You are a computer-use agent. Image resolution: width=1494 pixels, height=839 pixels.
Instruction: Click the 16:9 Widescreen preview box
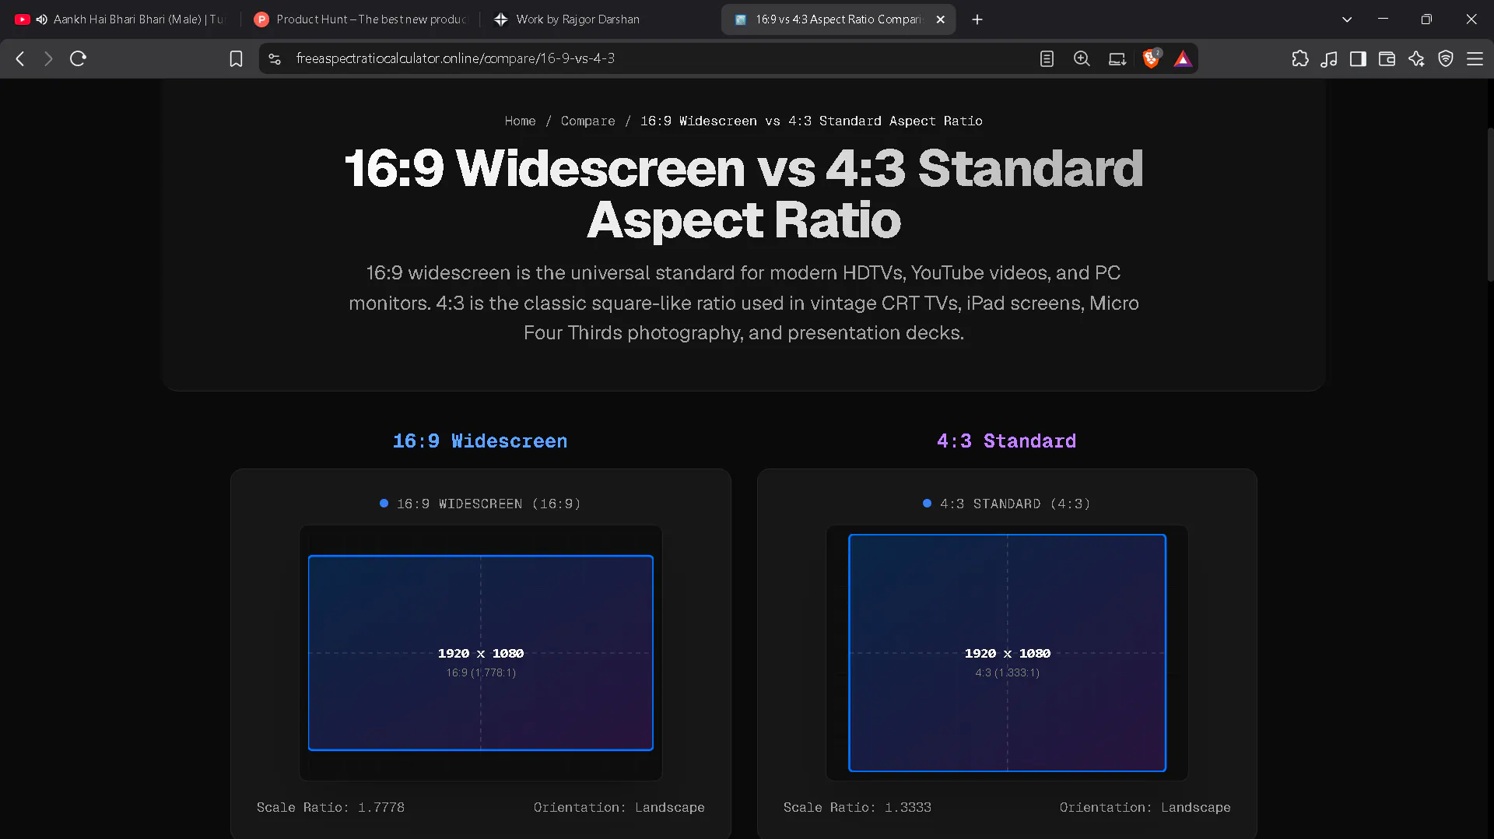coord(481,653)
